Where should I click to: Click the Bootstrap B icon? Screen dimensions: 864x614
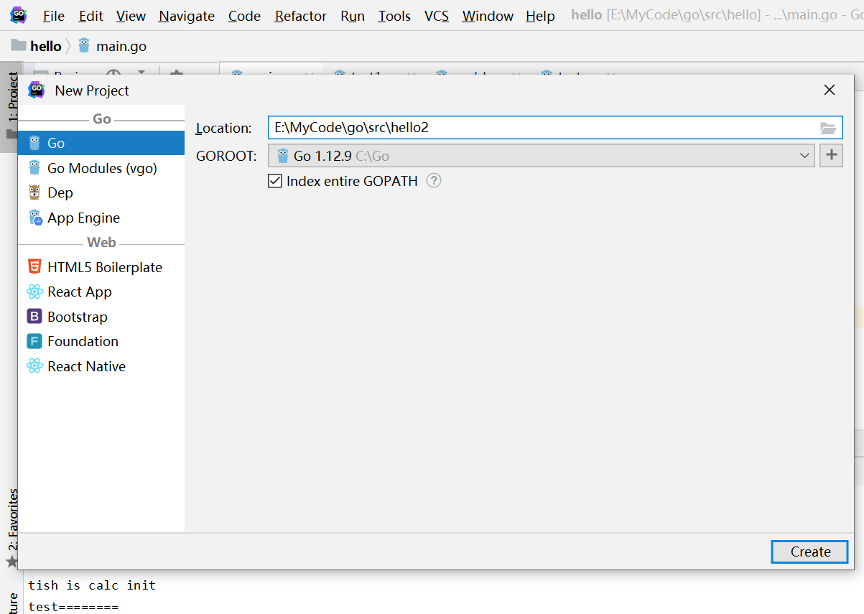(x=34, y=317)
